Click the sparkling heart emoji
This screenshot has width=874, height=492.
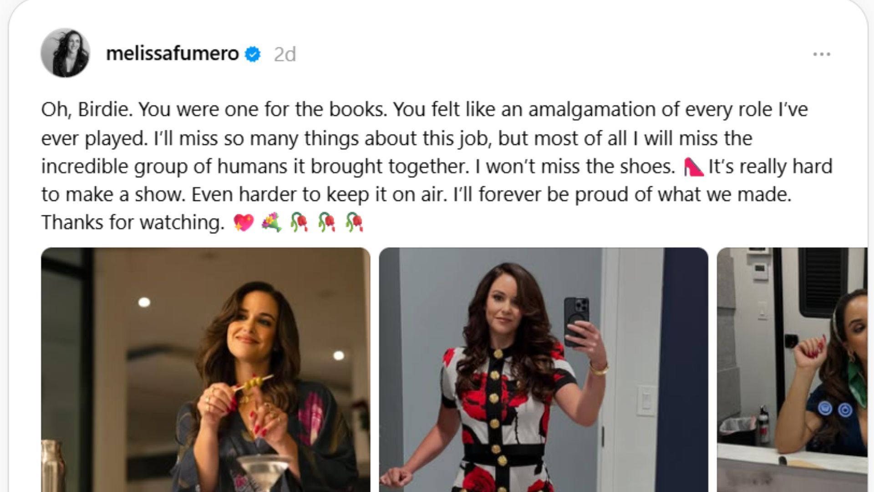[x=244, y=223]
